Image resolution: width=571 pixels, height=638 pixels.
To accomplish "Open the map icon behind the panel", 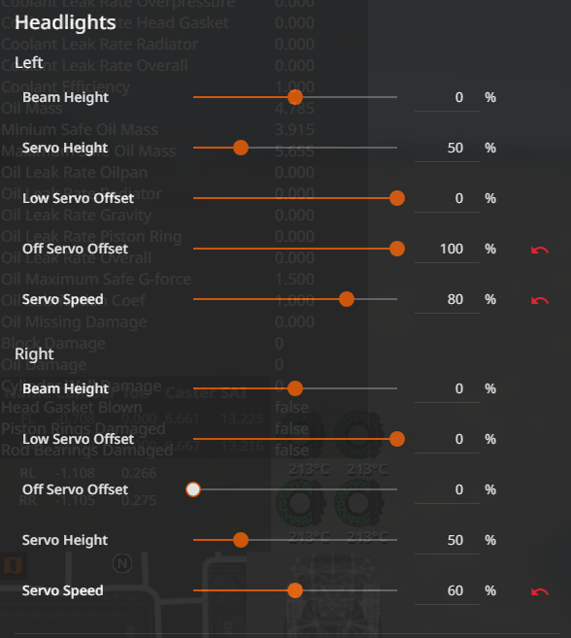I will click(x=13, y=565).
